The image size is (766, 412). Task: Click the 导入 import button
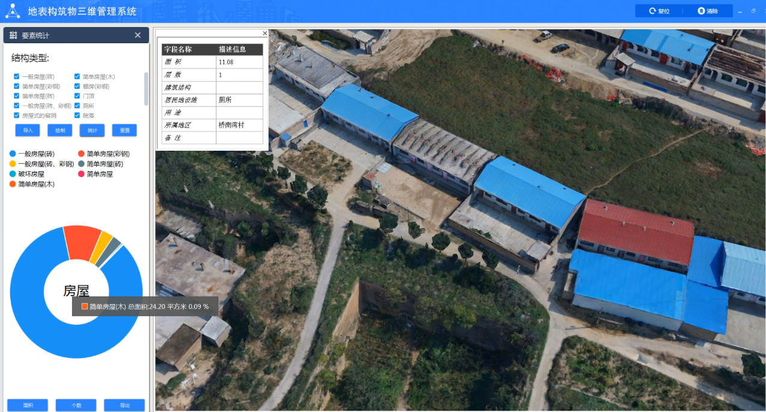pos(28,130)
